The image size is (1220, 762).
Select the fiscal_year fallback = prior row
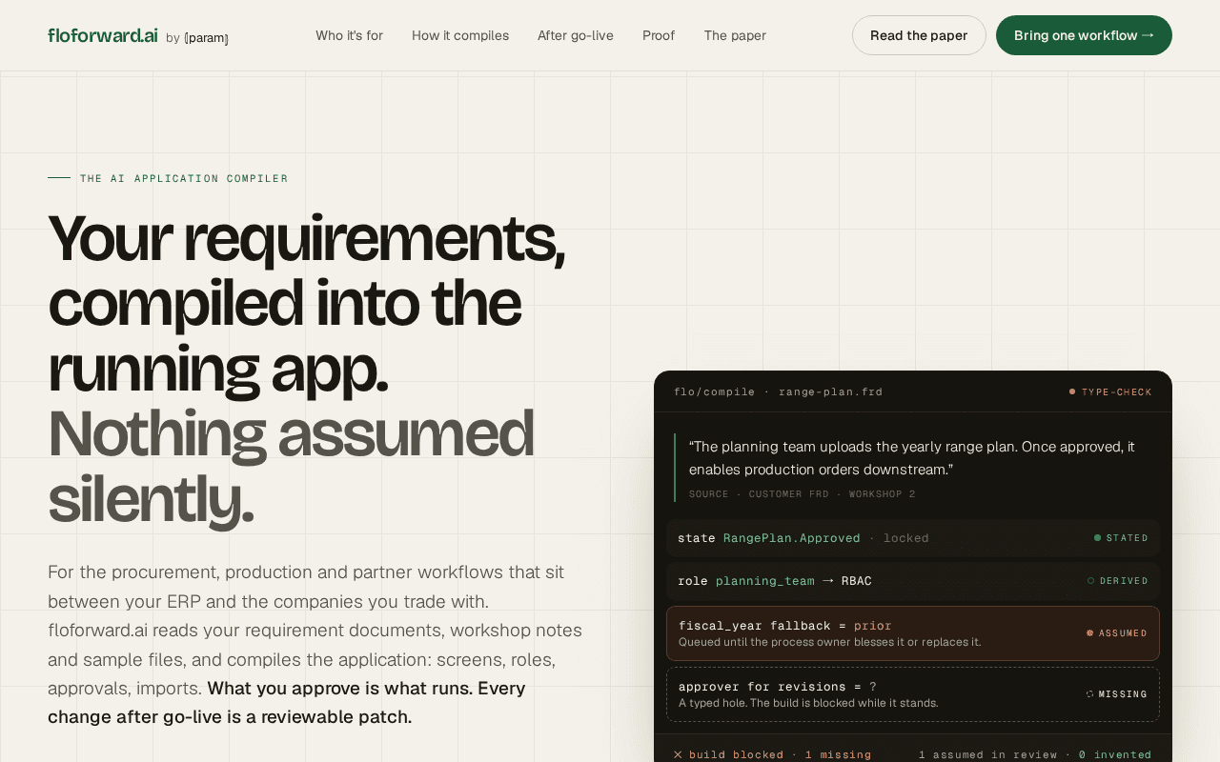913,633
